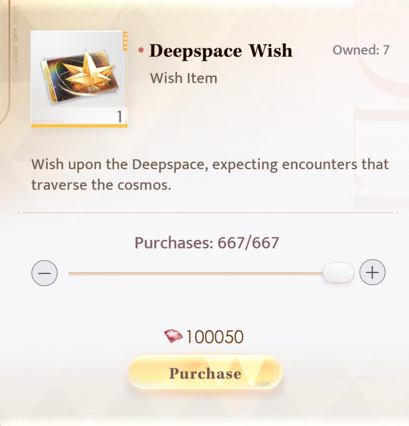Open the Deepspace Wish item thumbnail

click(x=79, y=79)
